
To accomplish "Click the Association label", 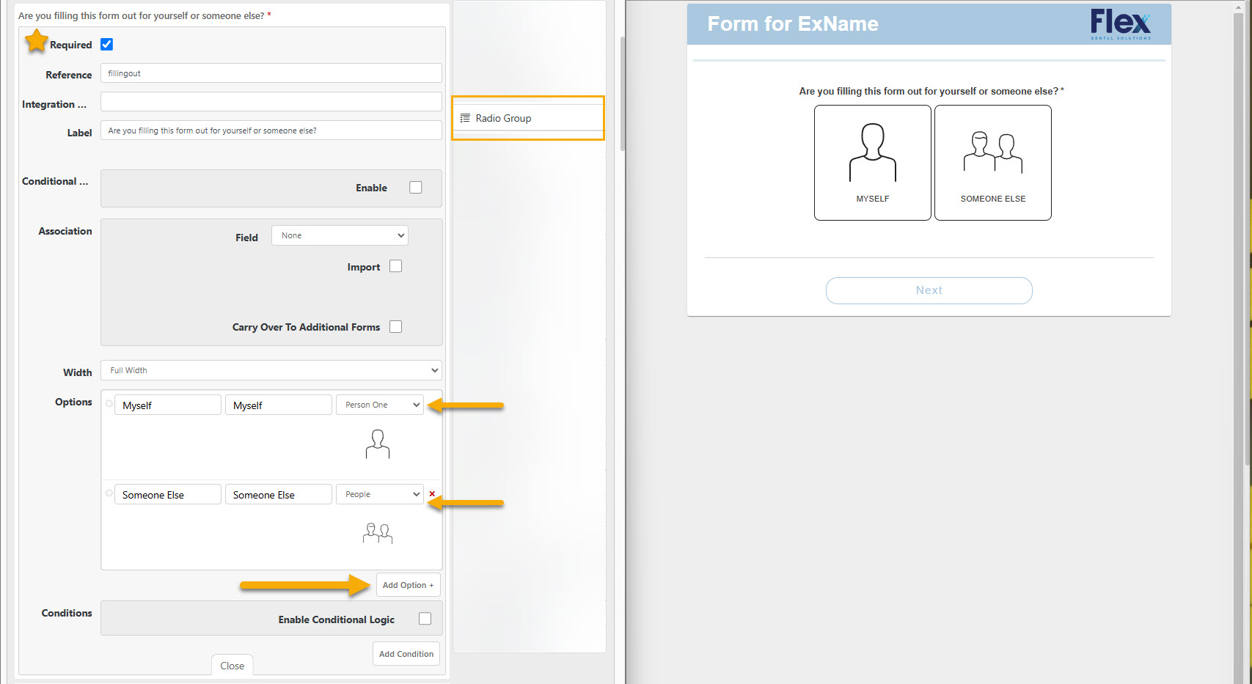I will pyautogui.click(x=65, y=231).
